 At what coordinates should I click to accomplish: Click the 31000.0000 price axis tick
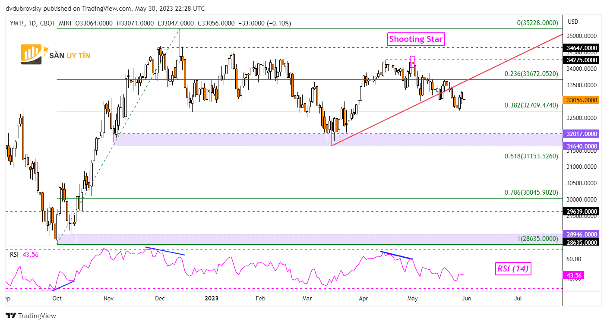click(x=582, y=167)
